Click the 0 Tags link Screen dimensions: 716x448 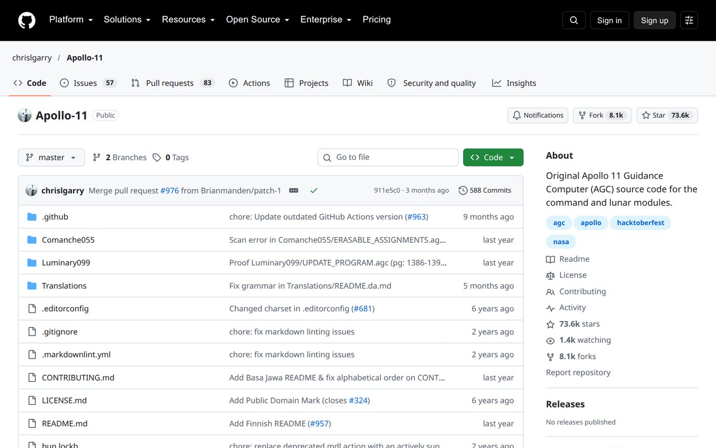click(x=171, y=158)
